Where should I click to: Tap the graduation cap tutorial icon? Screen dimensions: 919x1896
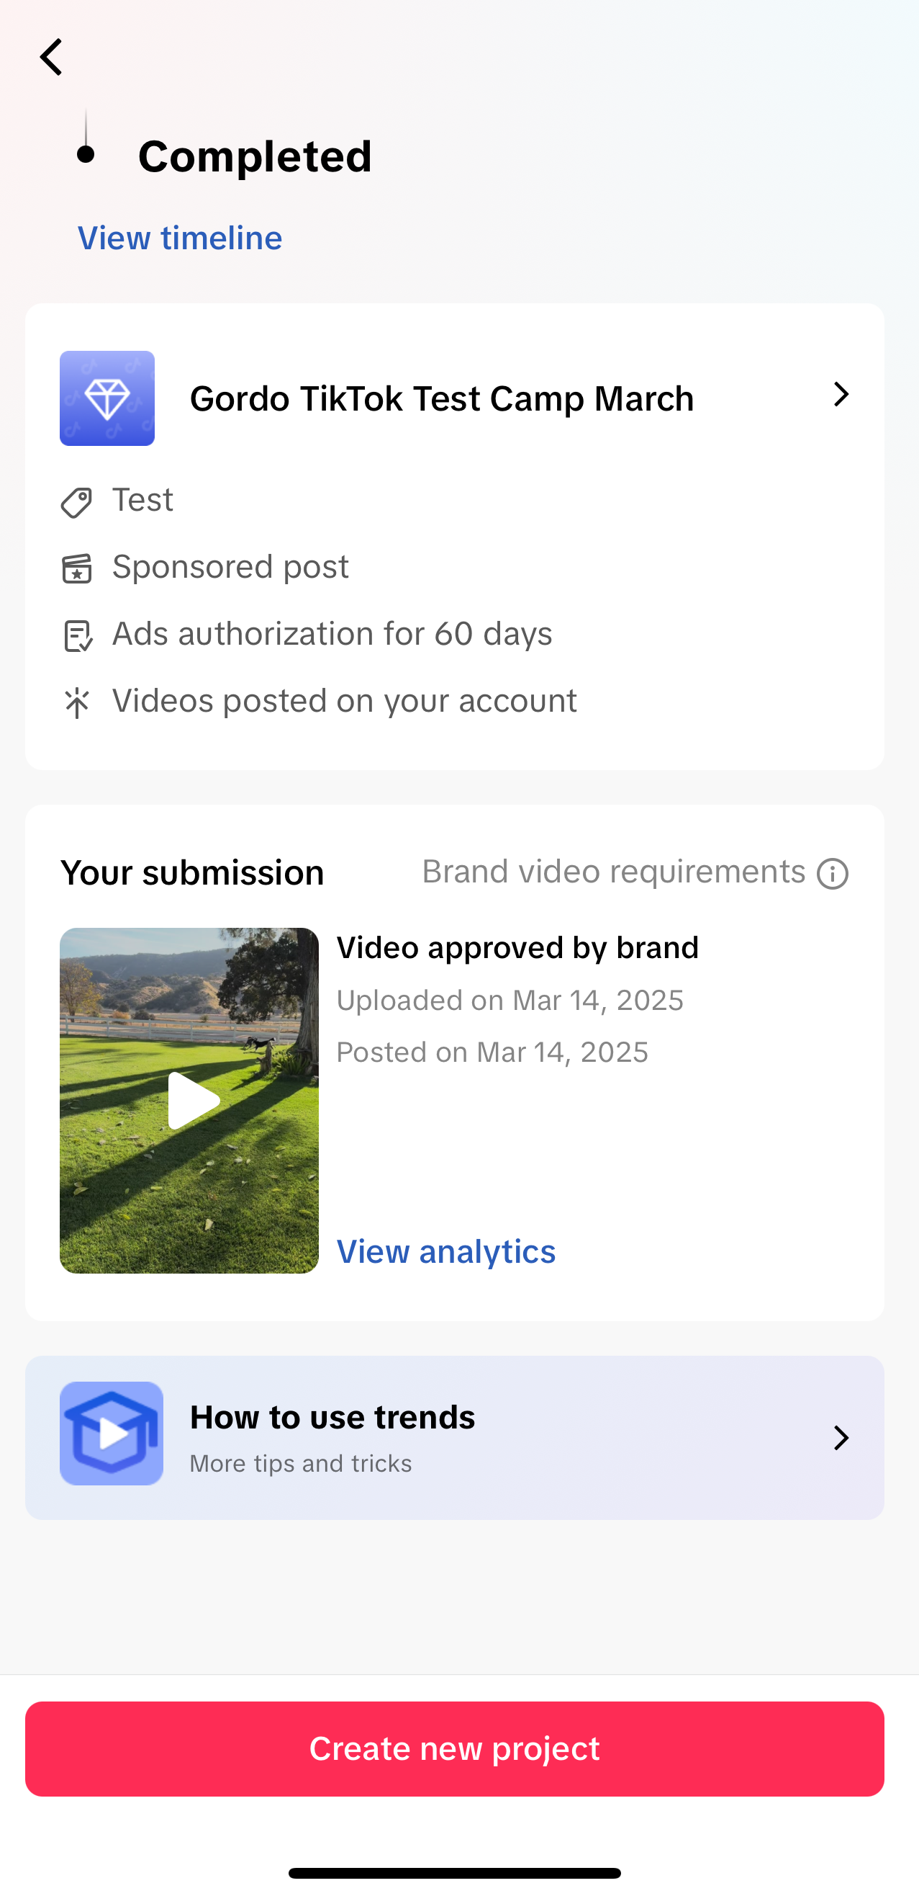(x=111, y=1433)
